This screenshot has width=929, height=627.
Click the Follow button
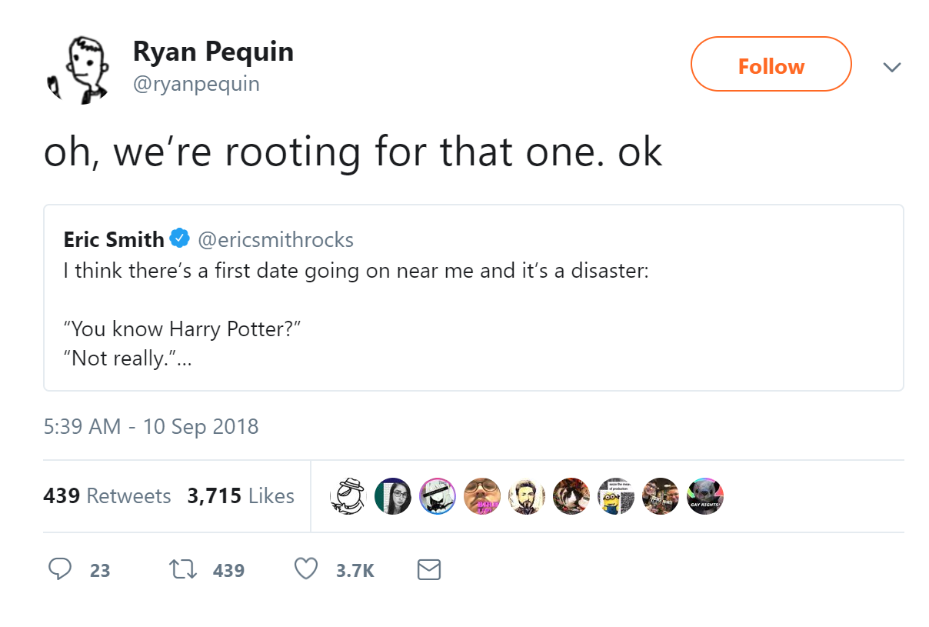(771, 65)
